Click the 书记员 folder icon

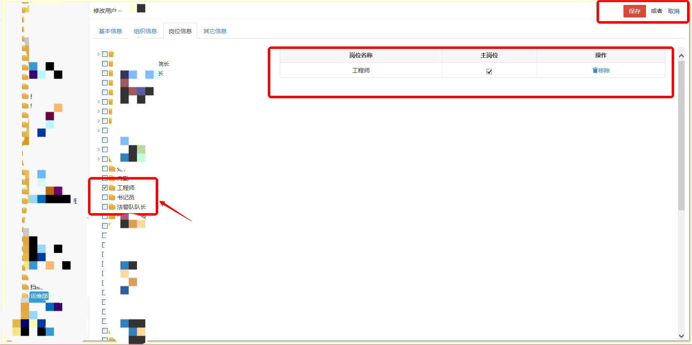pyautogui.click(x=112, y=197)
